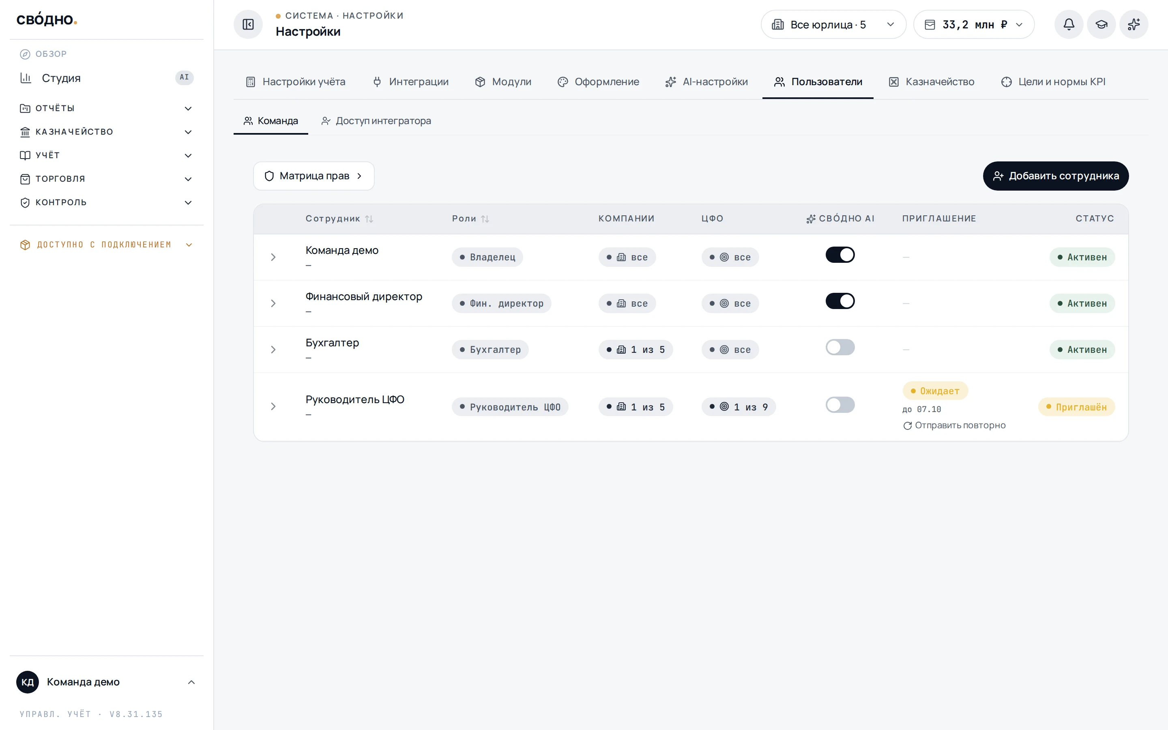
Task: Click Бухгалтер's '1 из 5' companies badge
Action: [636, 350]
